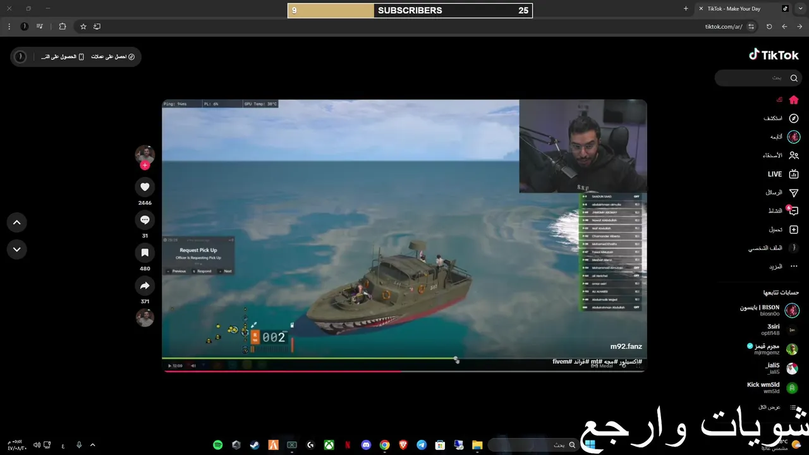
Task: Open site info icon beside the URL
Action: pyautogui.click(x=751, y=27)
